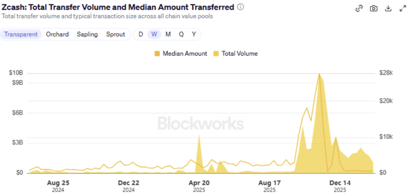The height and width of the screenshot is (195, 407).
Task: Click the Median Amount color swatch
Action: coord(157,54)
